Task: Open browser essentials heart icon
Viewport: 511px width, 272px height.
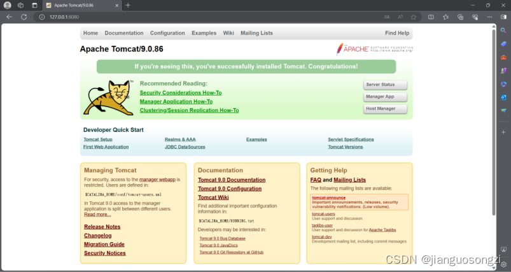Action: [475, 17]
